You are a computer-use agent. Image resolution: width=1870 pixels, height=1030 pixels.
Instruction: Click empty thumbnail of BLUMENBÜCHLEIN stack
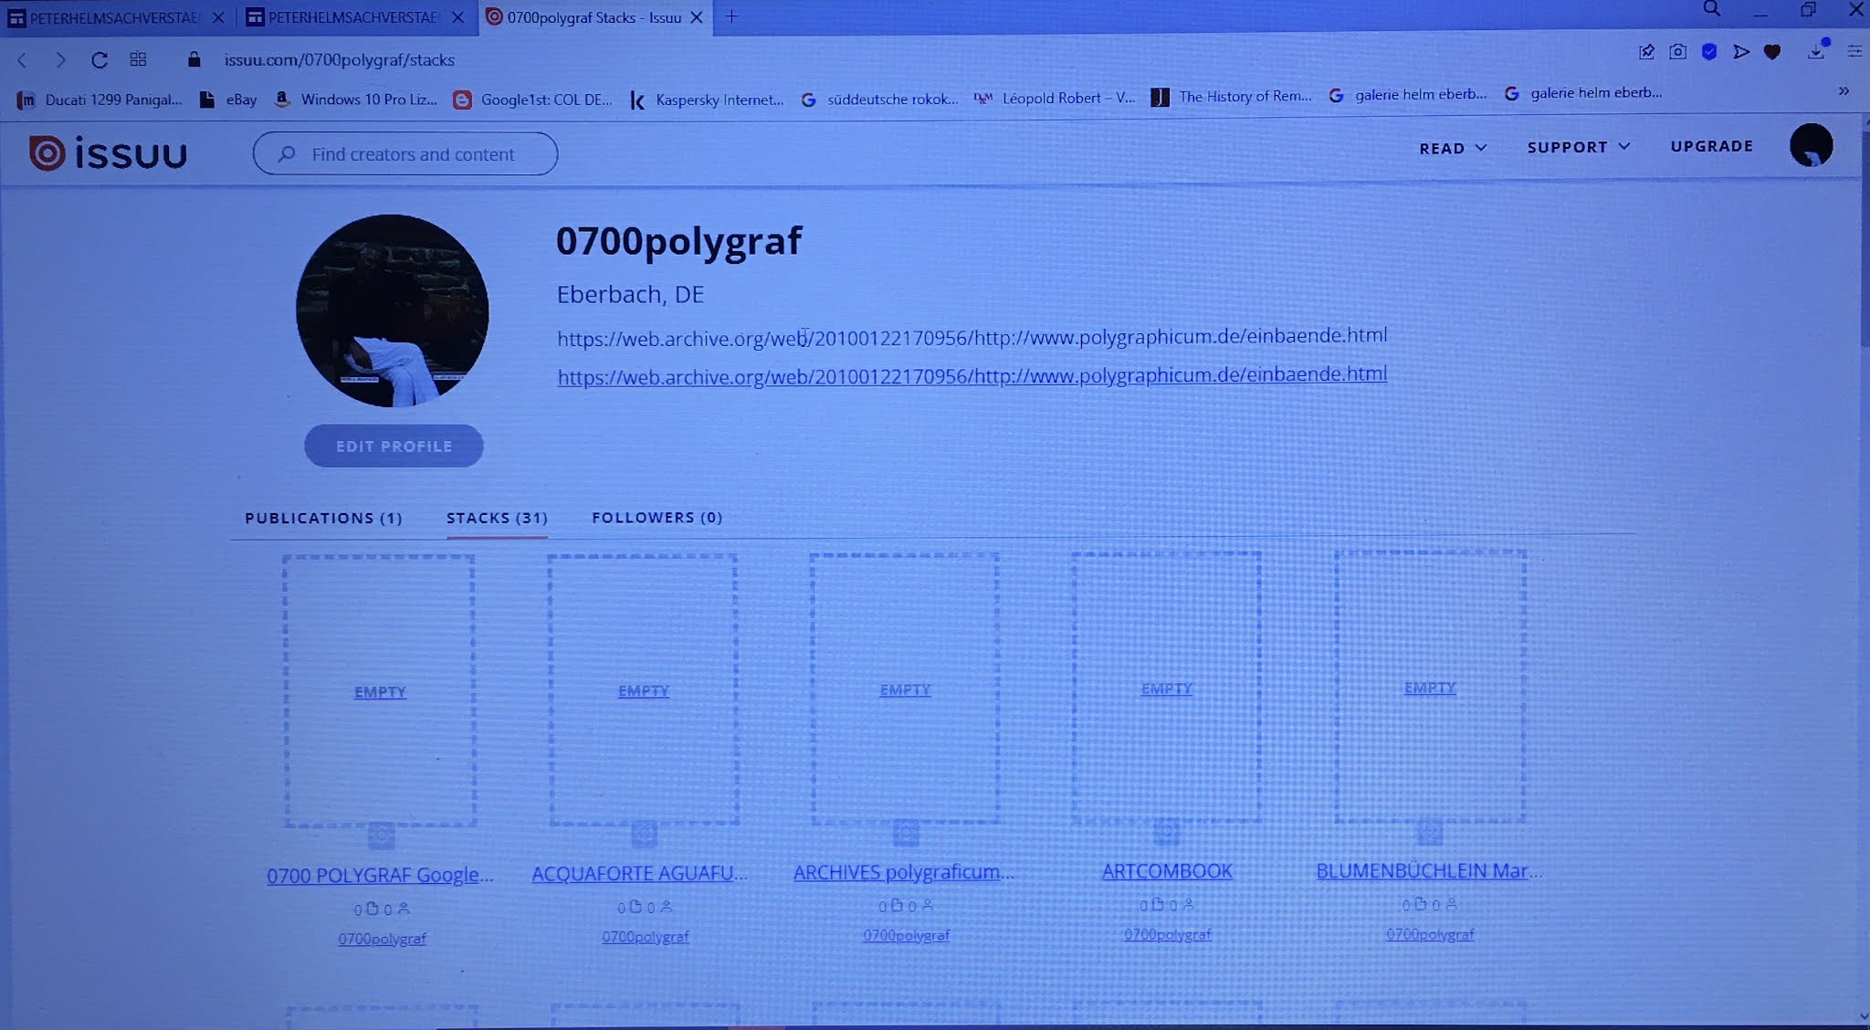click(x=1430, y=687)
